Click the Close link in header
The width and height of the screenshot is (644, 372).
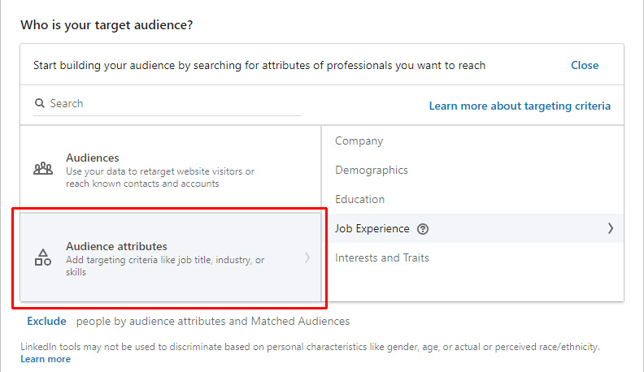585,65
